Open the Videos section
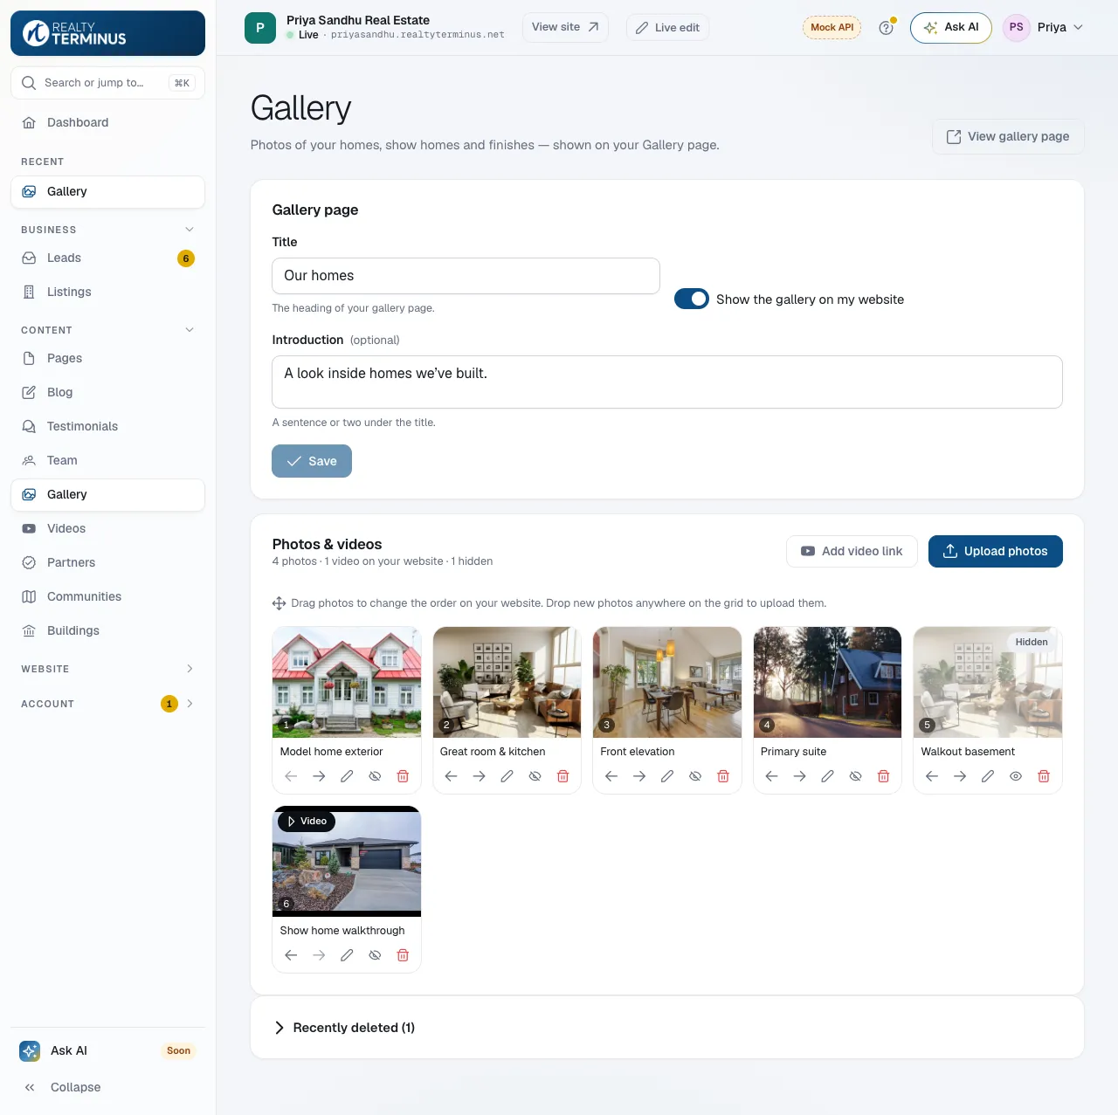Viewport: 1118px width, 1115px height. coord(107,528)
